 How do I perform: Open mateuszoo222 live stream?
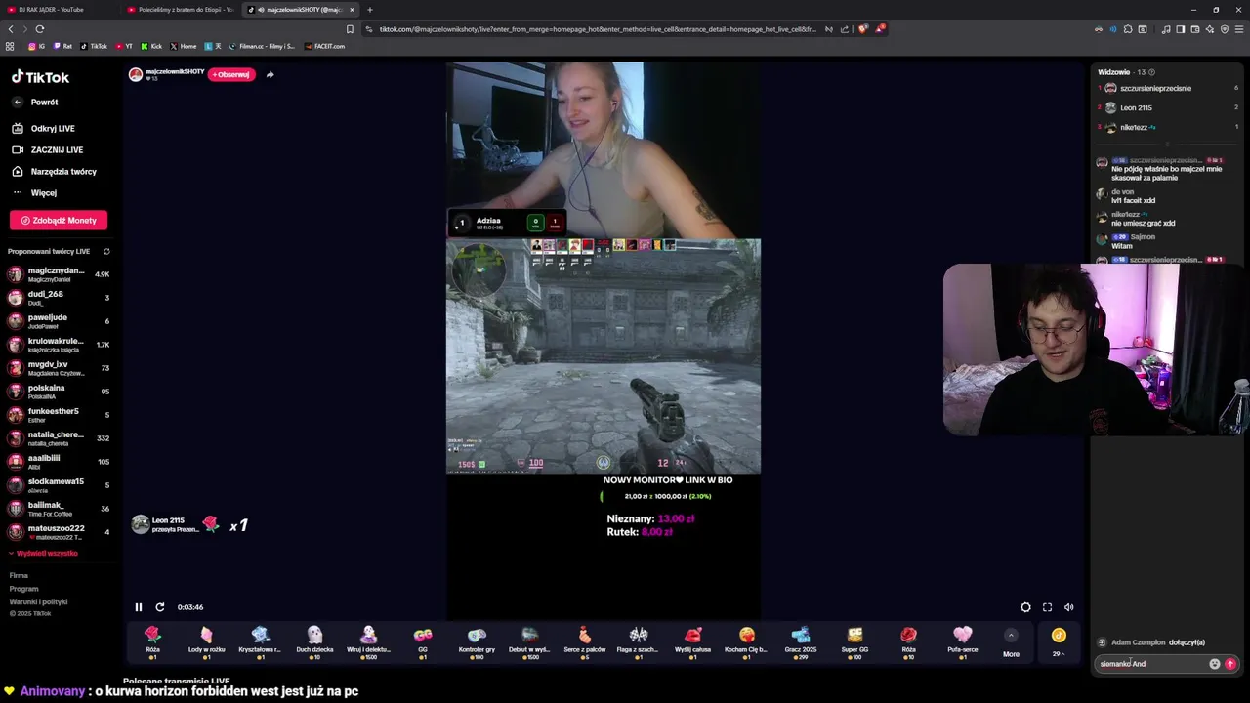(59, 532)
